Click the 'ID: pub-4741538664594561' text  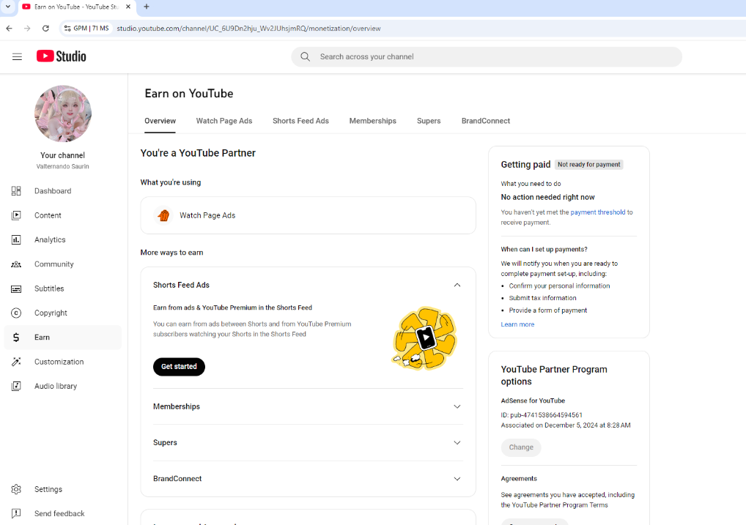542,414
